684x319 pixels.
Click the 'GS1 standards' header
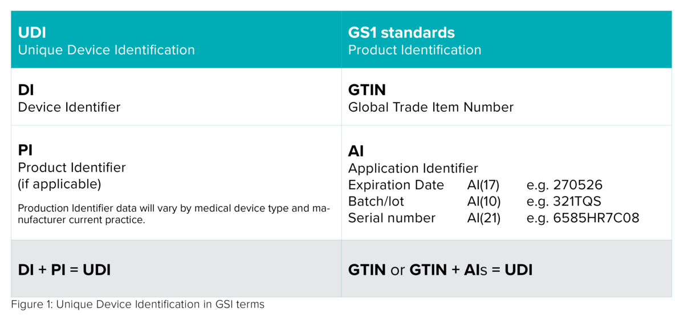pos(401,32)
